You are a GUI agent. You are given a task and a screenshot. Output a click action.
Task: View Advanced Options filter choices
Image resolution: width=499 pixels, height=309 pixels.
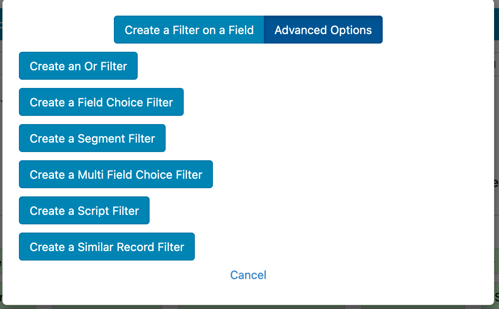(323, 30)
